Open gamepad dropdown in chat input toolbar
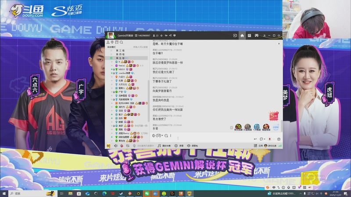Image resolution: width=351 pixels, height=197 pixels. pos(159,136)
